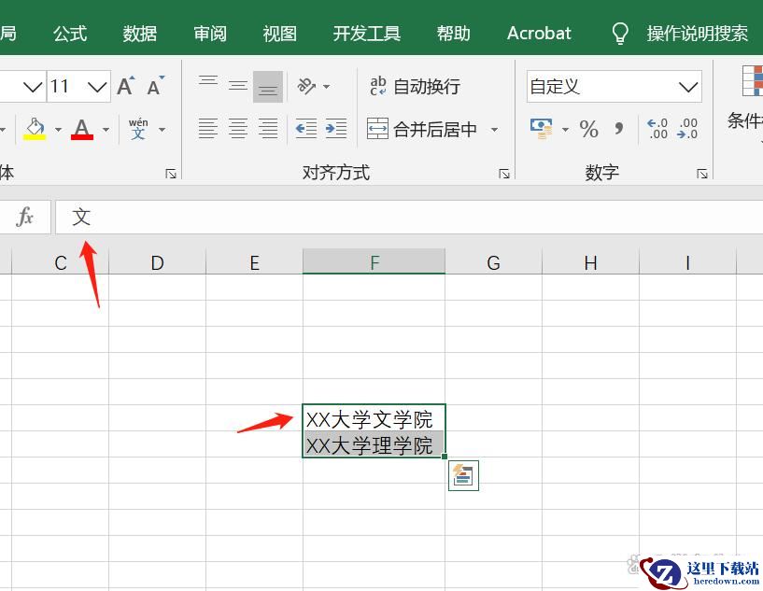This screenshot has width=763, height=591.
Task: Click the increase font size icon
Action: (126, 87)
